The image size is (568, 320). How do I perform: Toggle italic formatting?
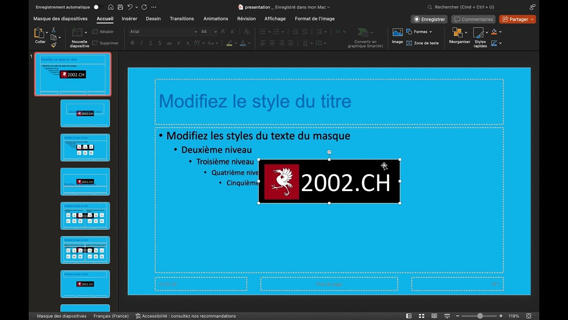coord(142,43)
